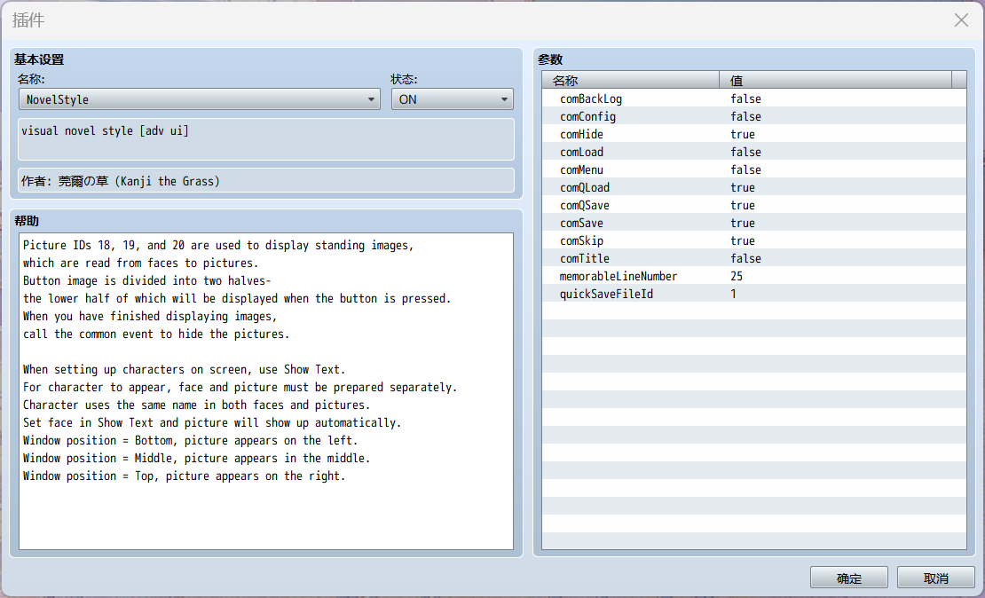The image size is (985, 598).
Task: Open the plugin name dropdown showing NovelStyle
Action: [x=199, y=99]
